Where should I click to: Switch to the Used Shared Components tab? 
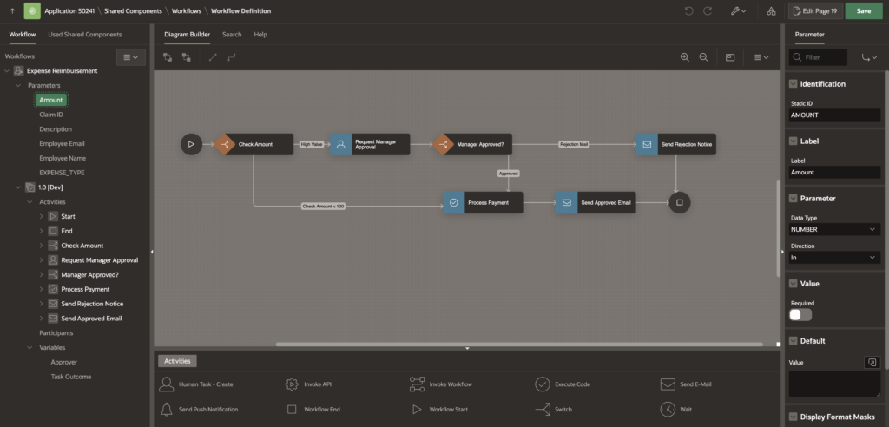tap(85, 35)
